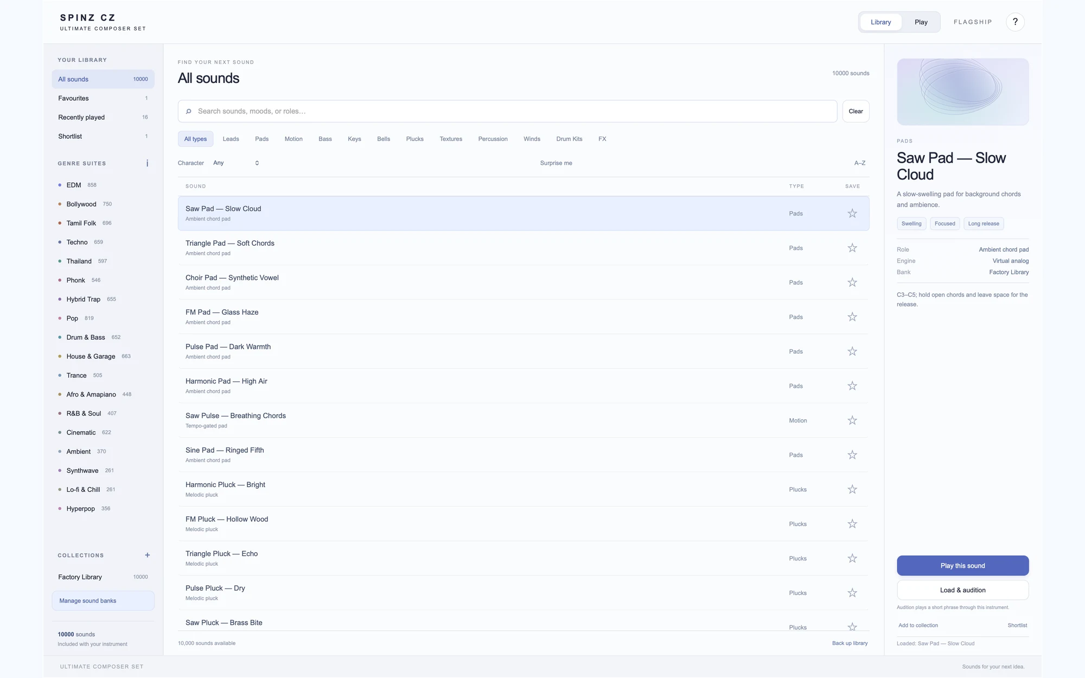
Task: Select the Factory Library collection
Action: pyautogui.click(x=103, y=577)
